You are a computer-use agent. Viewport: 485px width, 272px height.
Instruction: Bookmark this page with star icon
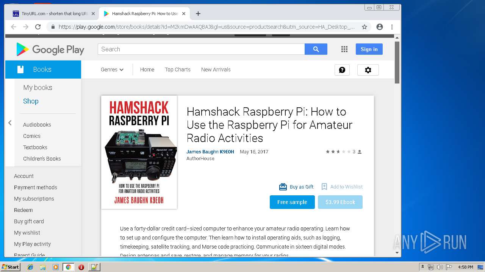tap(365, 27)
